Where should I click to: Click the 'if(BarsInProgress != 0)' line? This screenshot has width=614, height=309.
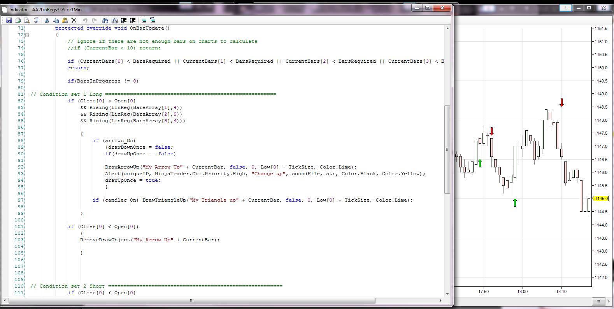103,81
